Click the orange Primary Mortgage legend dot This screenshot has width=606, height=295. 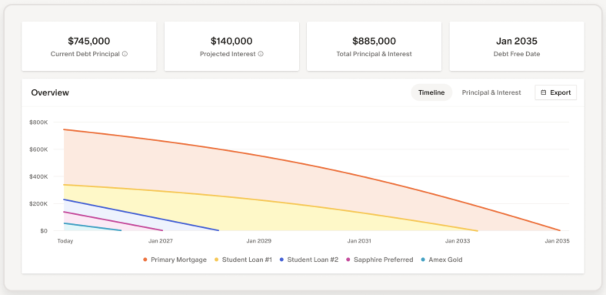click(145, 260)
